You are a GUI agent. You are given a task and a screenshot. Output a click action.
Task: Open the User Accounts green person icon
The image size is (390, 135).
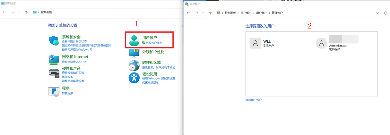click(x=134, y=40)
